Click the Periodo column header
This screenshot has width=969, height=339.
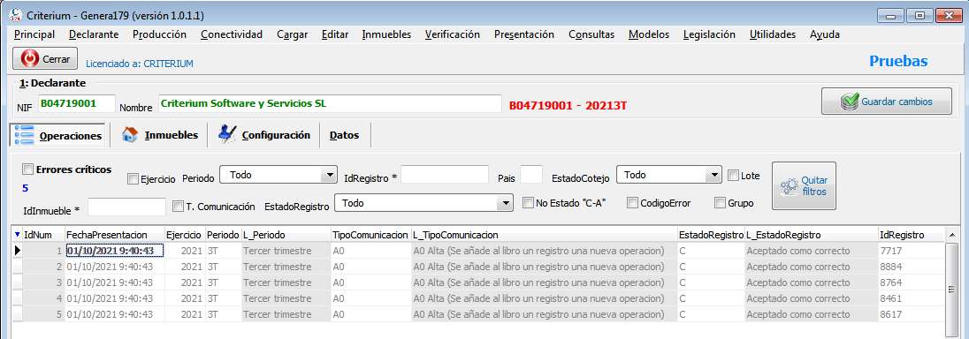click(x=223, y=235)
